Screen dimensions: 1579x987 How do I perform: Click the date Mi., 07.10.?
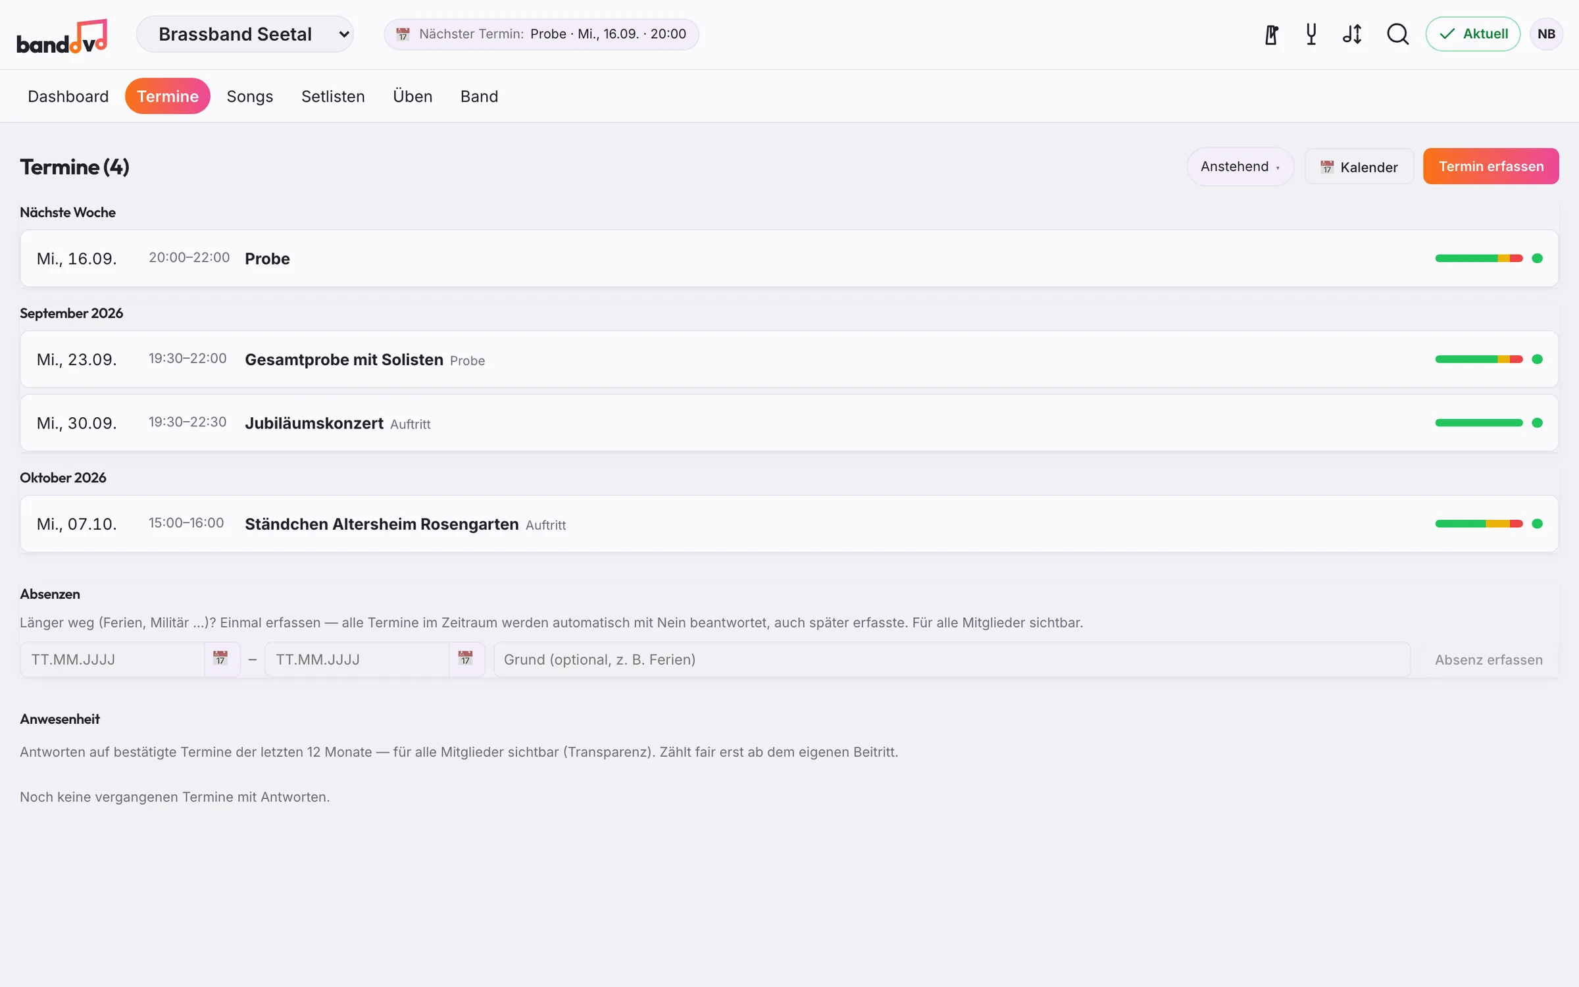(x=76, y=524)
